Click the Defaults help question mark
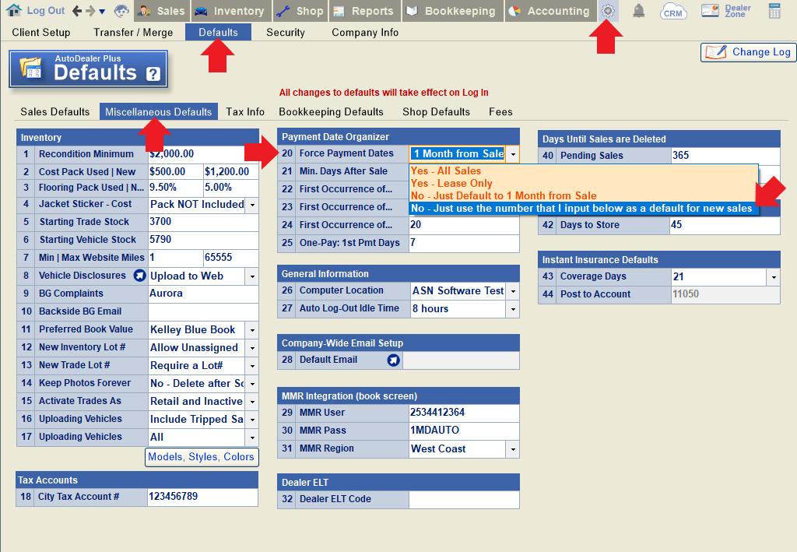This screenshot has width=797, height=552. click(x=153, y=74)
